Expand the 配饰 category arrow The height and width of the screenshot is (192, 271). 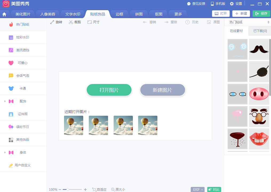(x=5, y=101)
